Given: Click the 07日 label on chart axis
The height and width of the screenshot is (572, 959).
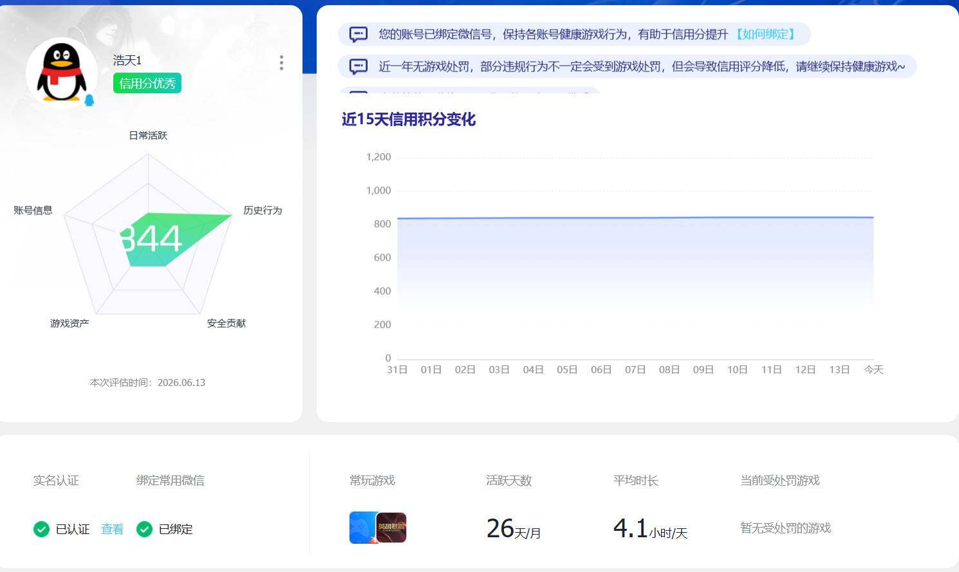Looking at the screenshot, I should tap(635, 369).
